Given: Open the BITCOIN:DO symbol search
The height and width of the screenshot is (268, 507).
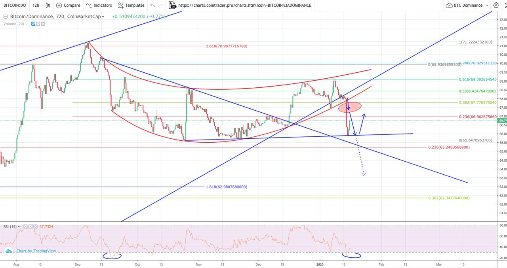Looking at the screenshot, I should [x=15, y=6].
